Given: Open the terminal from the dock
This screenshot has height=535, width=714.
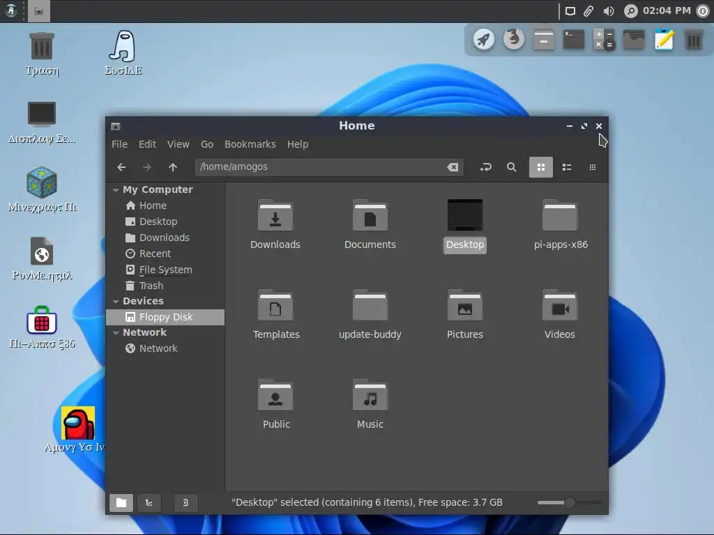Looking at the screenshot, I should pos(574,40).
